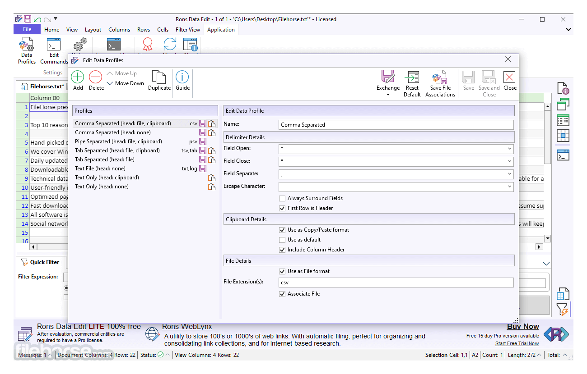Open the Field Separate dropdown
This screenshot has height=374, width=587.
[x=509, y=174]
